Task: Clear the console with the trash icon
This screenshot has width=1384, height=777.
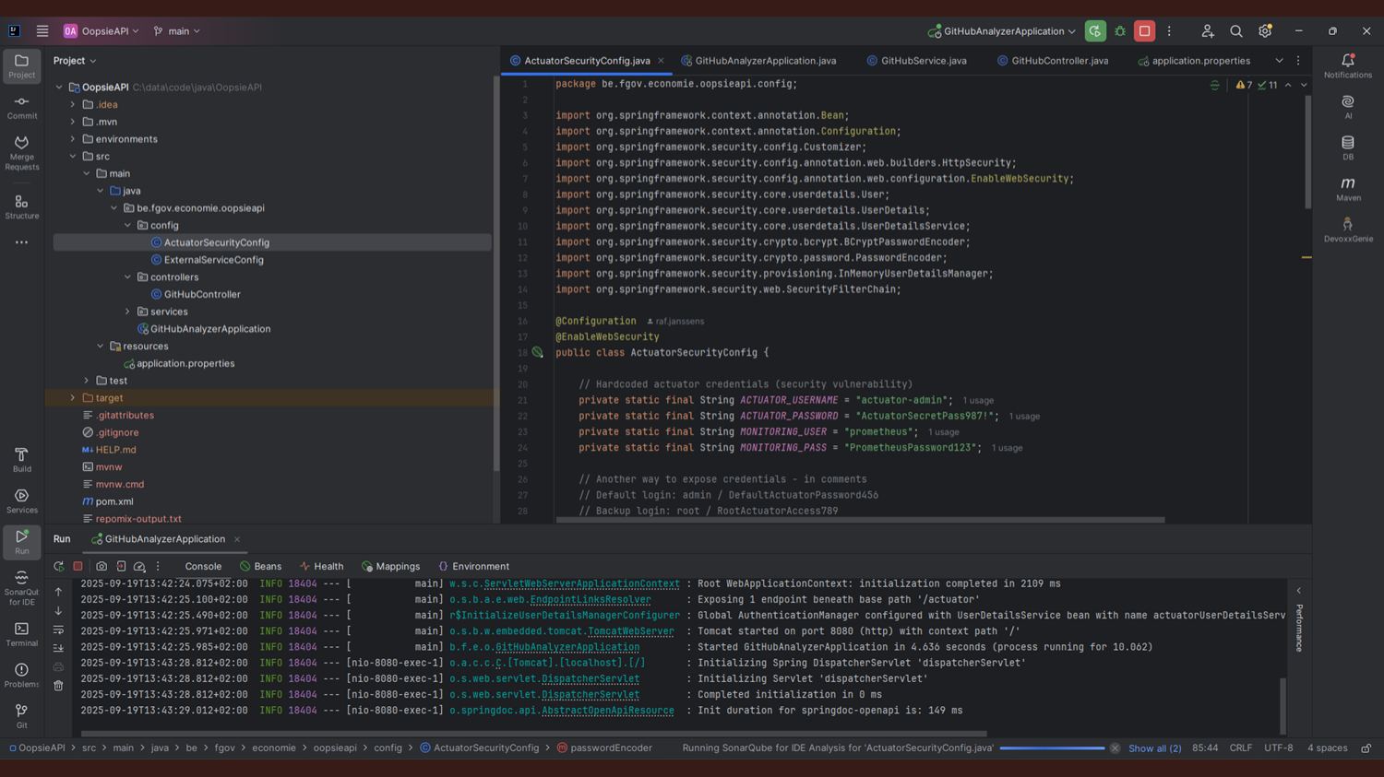Action: click(58, 686)
